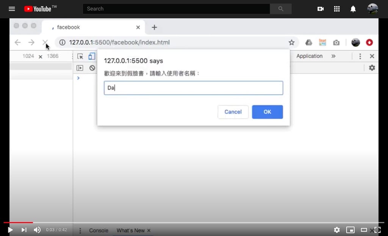View site information icon in address bar
The image size is (388, 236).
(x=63, y=42)
